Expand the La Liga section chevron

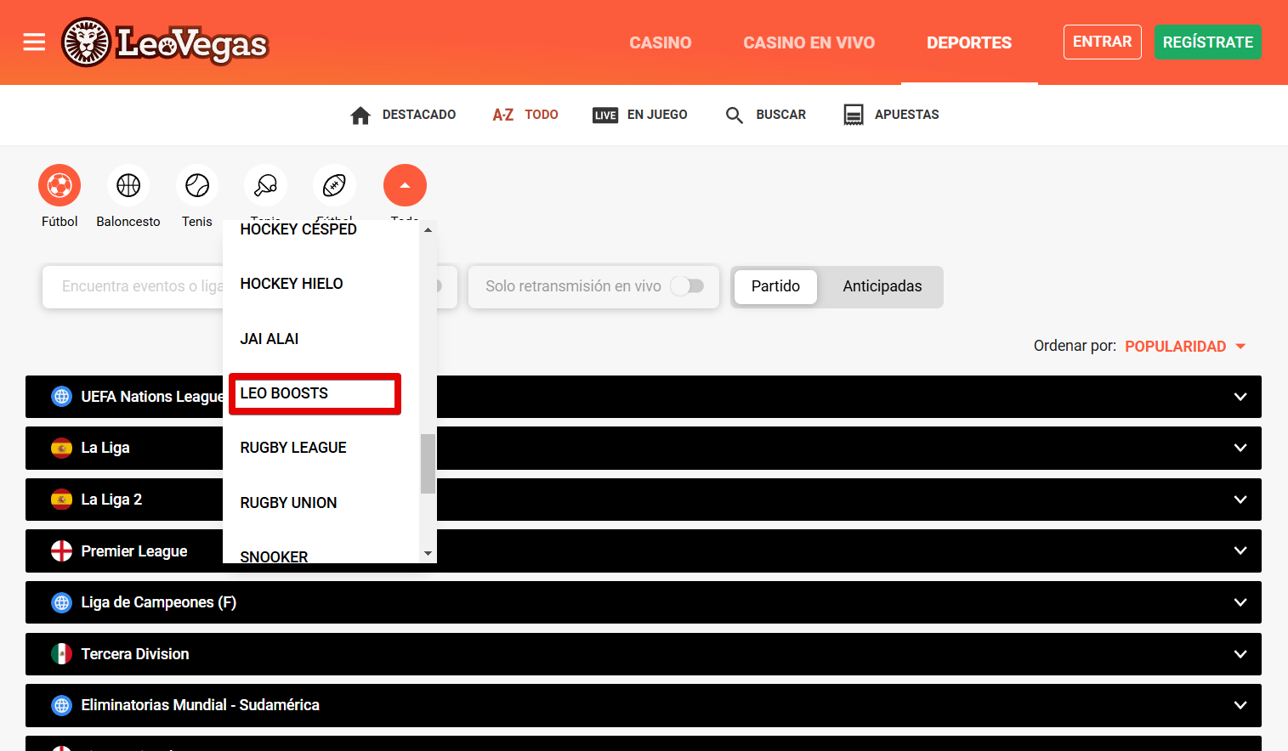coord(1240,448)
